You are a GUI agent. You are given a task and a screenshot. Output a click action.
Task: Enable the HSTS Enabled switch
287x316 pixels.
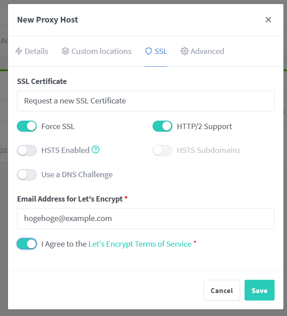pyautogui.click(x=27, y=150)
